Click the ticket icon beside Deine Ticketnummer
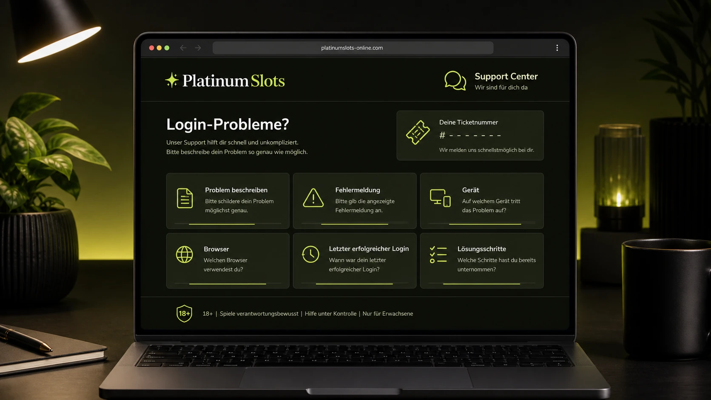Screen dimensions: 711x400 coord(418,132)
